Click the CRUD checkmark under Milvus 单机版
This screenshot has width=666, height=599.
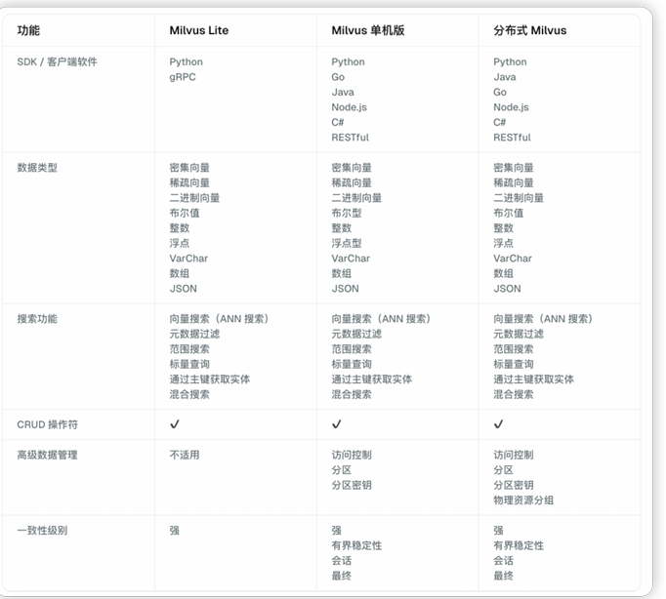(x=337, y=424)
